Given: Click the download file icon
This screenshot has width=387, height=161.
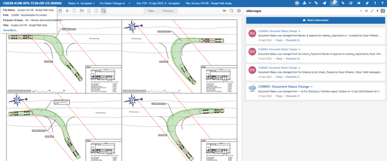Looking at the screenshot, I should [x=304, y=3].
